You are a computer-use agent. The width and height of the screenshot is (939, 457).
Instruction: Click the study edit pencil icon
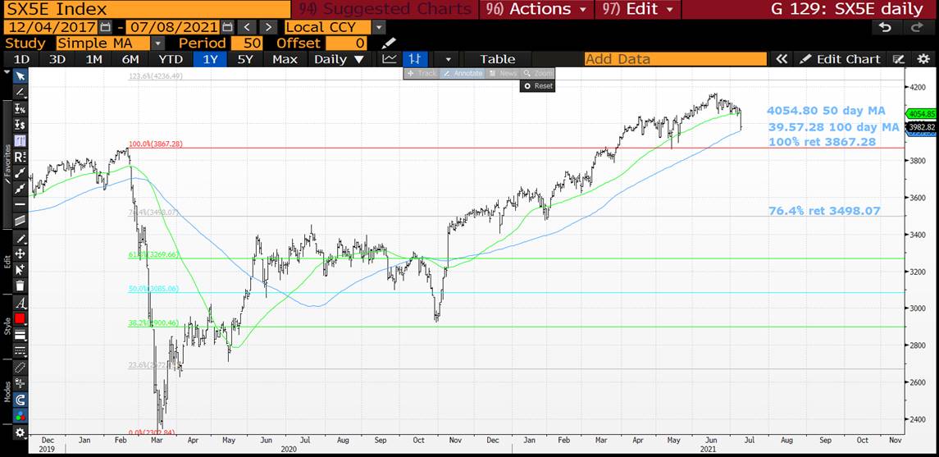pos(389,43)
